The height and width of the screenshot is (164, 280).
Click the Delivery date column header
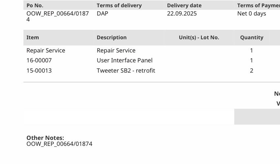[x=184, y=5]
